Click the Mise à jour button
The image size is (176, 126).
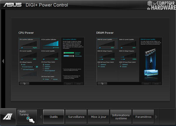click(98, 117)
